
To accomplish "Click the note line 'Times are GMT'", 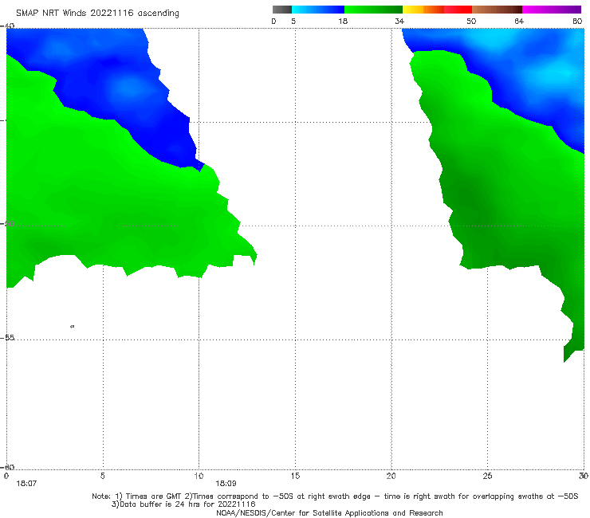I will 154,496.
